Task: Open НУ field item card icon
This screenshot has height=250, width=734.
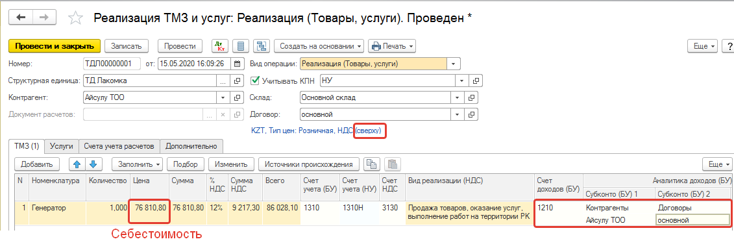Action: click(x=476, y=81)
